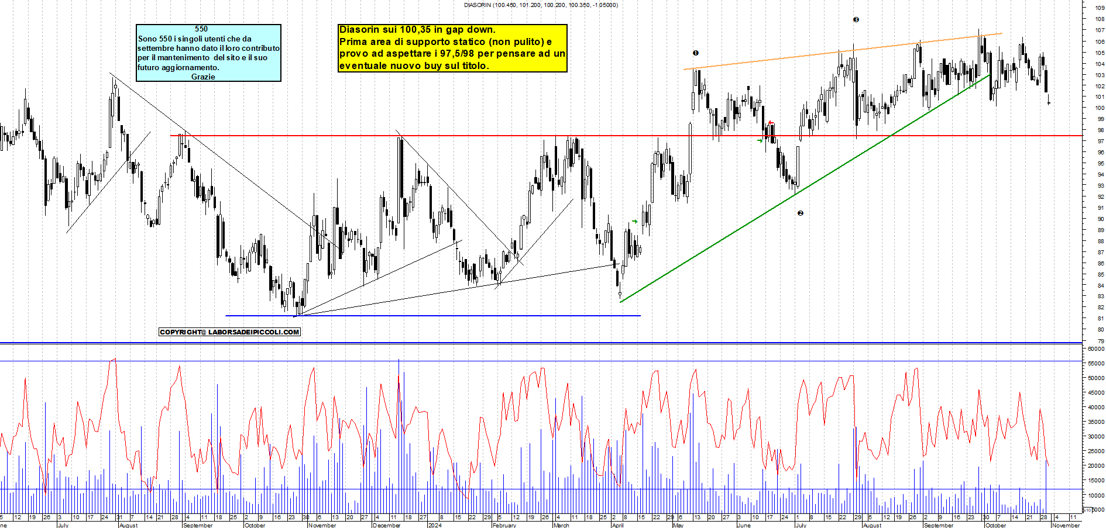Click the line "provo ad aspettare i 97,5/98"
The height and width of the screenshot is (528, 1106).
click(407, 54)
